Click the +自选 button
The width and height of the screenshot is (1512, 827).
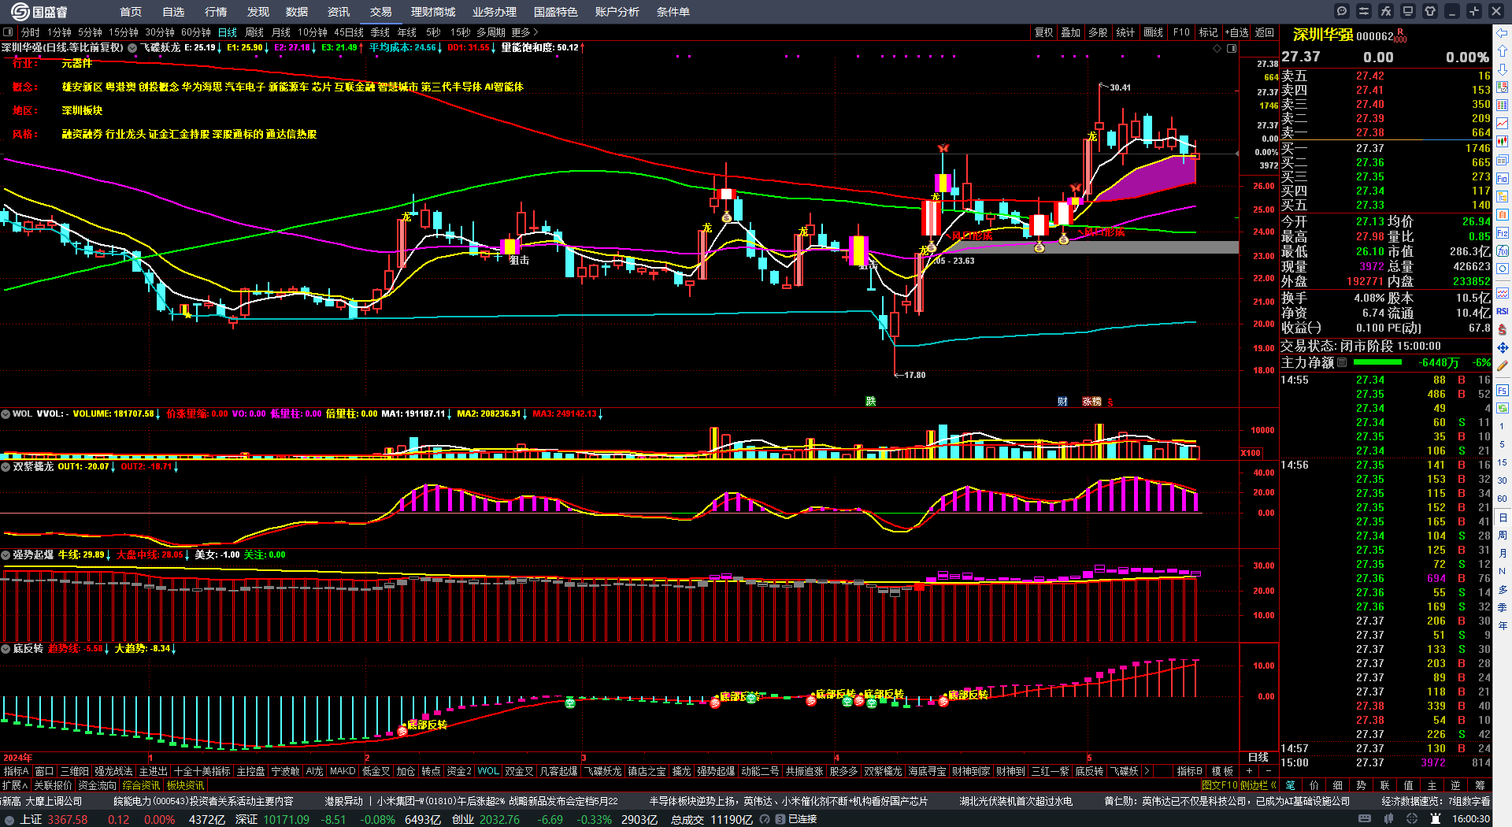pyautogui.click(x=1237, y=32)
